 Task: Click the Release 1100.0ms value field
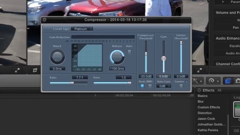point(117,69)
